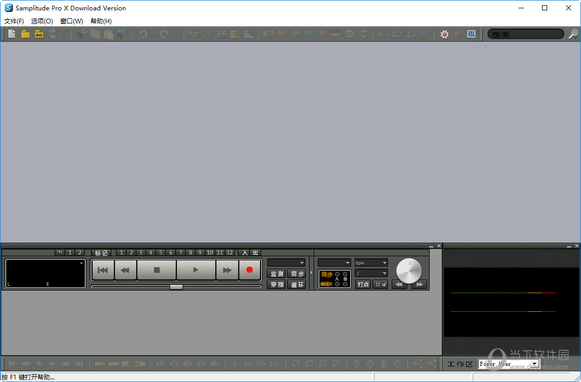Click the CD icon in the toolbar
Viewport: 581px width, 382px height.
pyautogui.click(x=350, y=34)
